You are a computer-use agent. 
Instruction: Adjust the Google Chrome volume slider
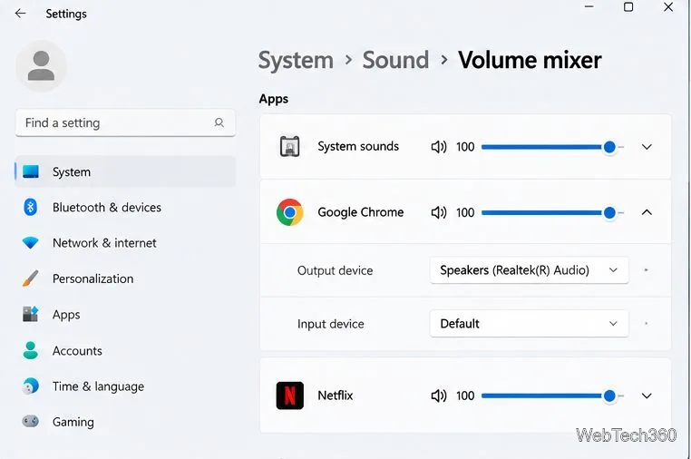[x=552, y=212]
